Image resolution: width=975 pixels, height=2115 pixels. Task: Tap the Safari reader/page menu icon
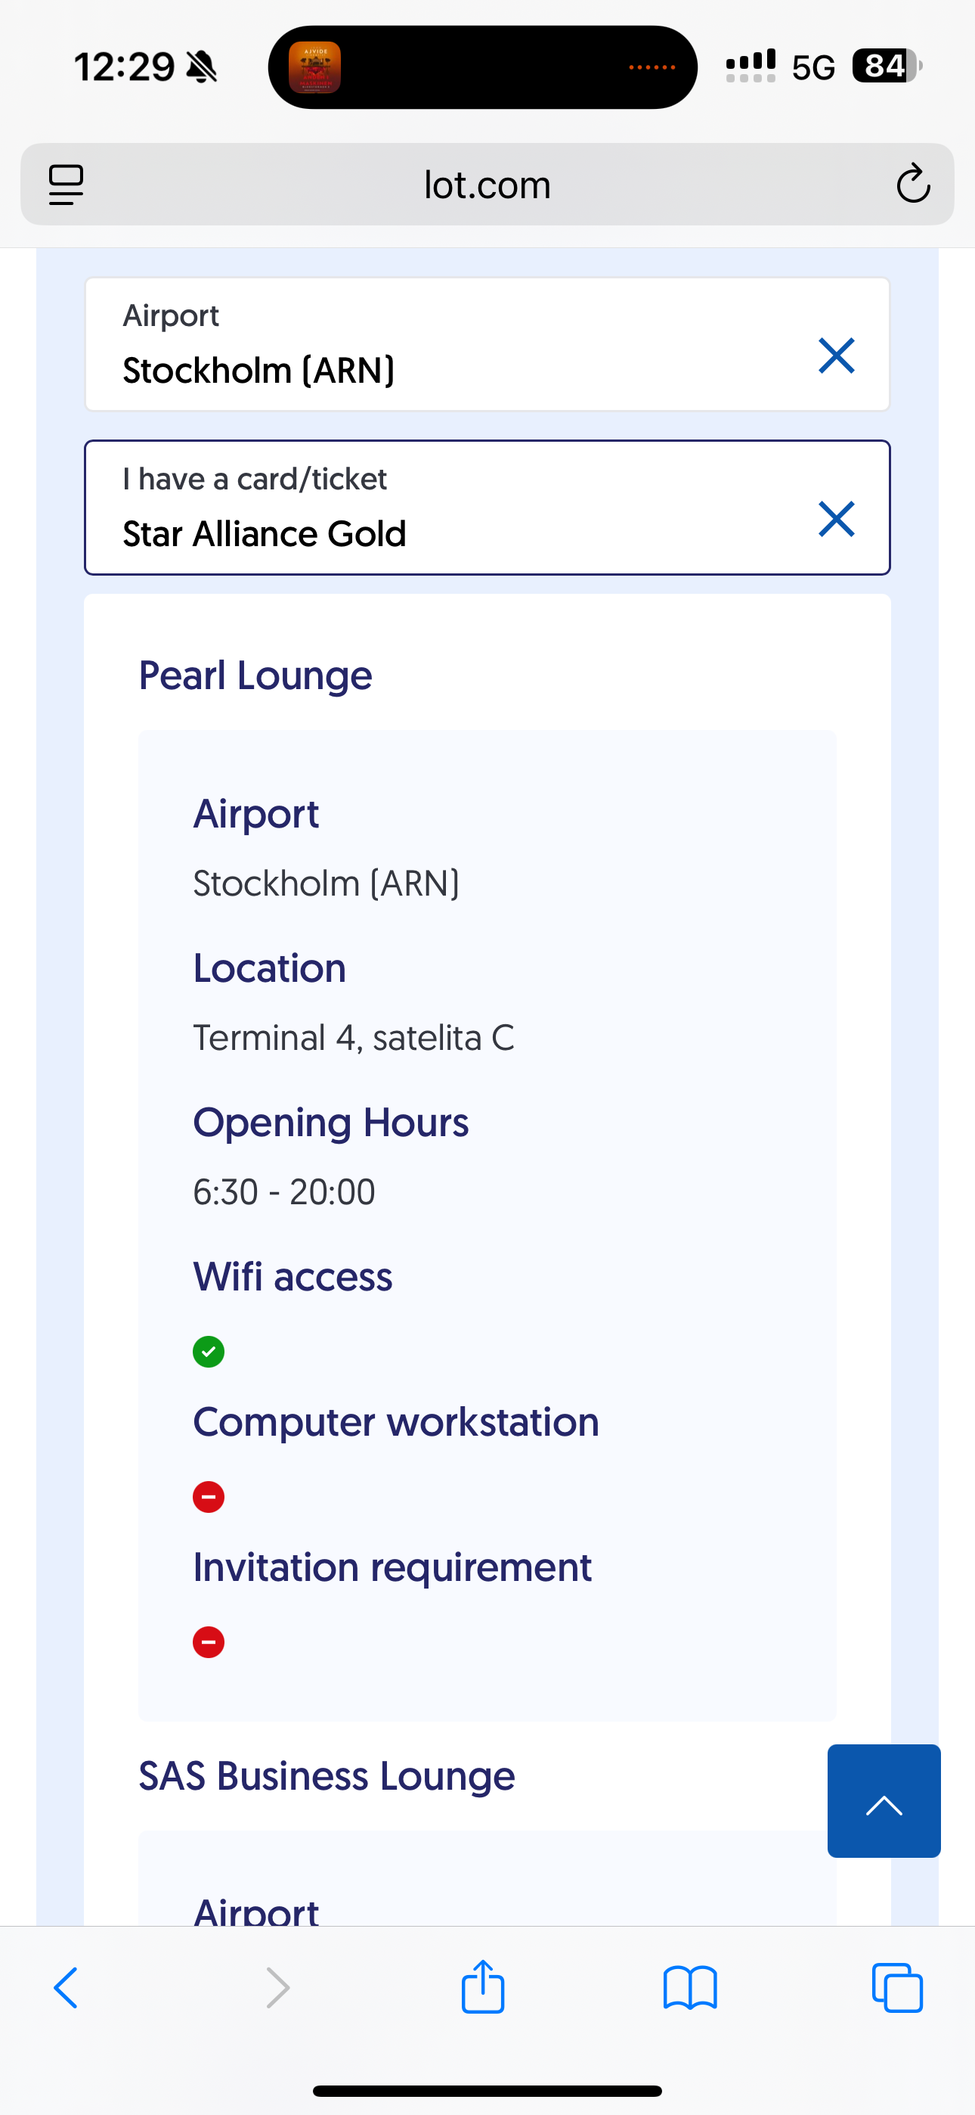(66, 184)
